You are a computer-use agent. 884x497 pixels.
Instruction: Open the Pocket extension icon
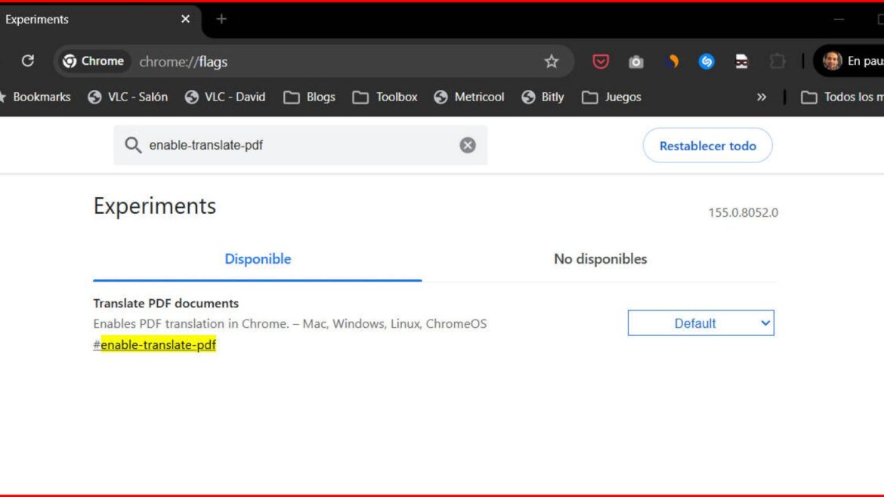pos(601,61)
